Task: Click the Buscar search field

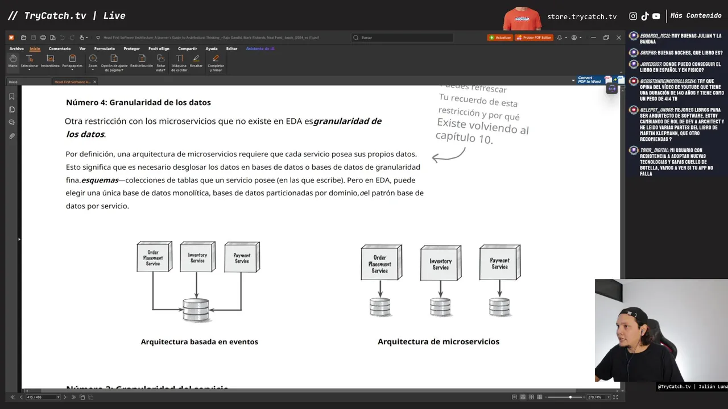Action: [x=402, y=37]
